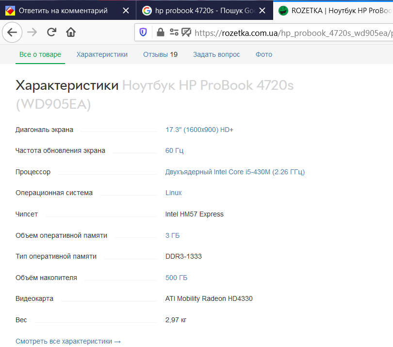393x347 pixels.
Task: Show site security padlock info
Action: pos(161,33)
